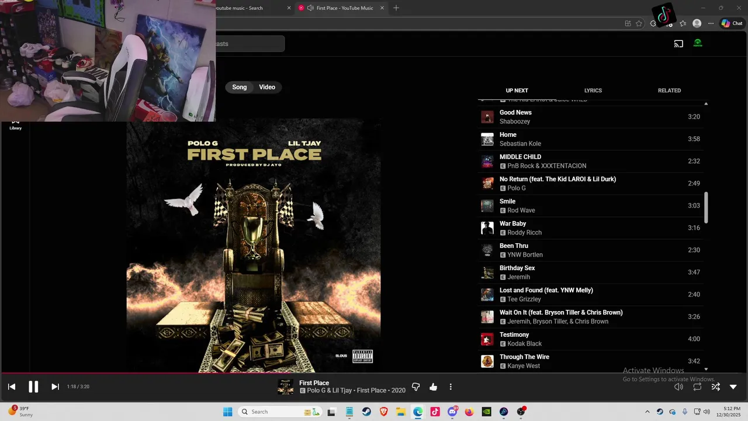
Task: Open a new browser tab
Action: point(396,8)
